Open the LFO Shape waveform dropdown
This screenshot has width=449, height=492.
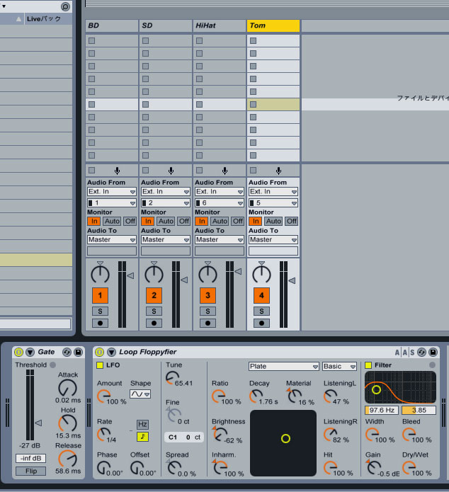[x=140, y=394]
